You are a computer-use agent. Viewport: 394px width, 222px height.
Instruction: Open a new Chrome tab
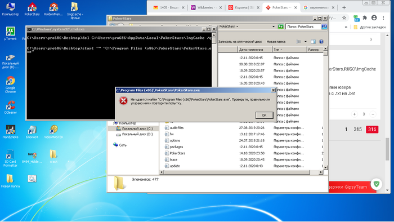click(344, 7)
